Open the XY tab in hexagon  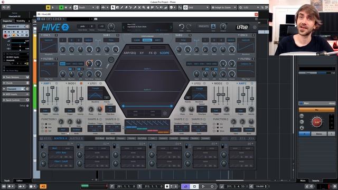click(142, 53)
